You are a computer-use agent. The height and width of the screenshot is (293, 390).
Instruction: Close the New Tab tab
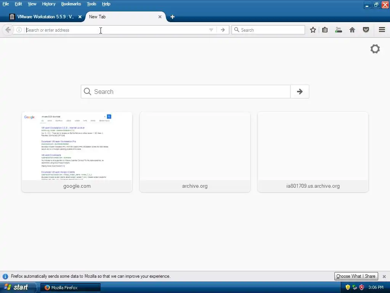click(x=160, y=17)
